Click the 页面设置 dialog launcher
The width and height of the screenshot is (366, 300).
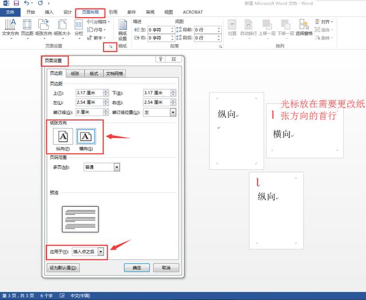tap(110, 47)
